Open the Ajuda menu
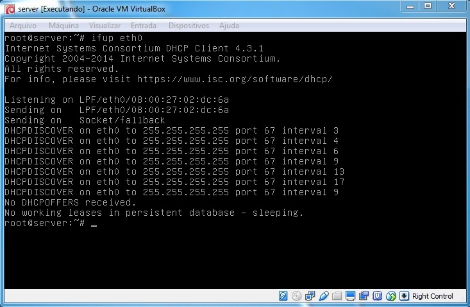This screenshot has height=307, width=470. coord(229,26)
